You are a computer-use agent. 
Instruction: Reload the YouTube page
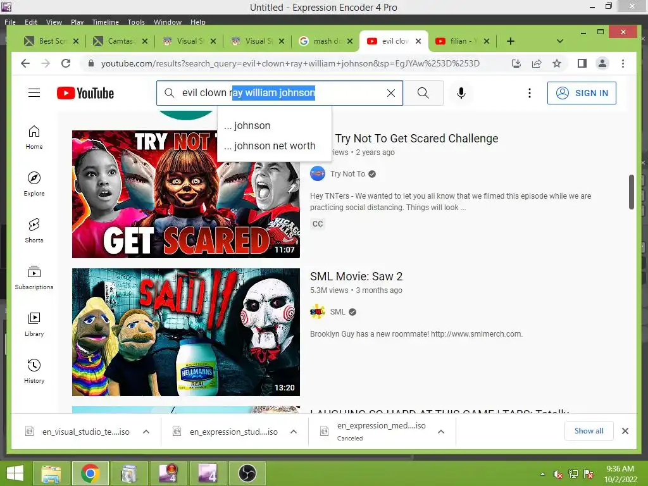click(66, 63)
